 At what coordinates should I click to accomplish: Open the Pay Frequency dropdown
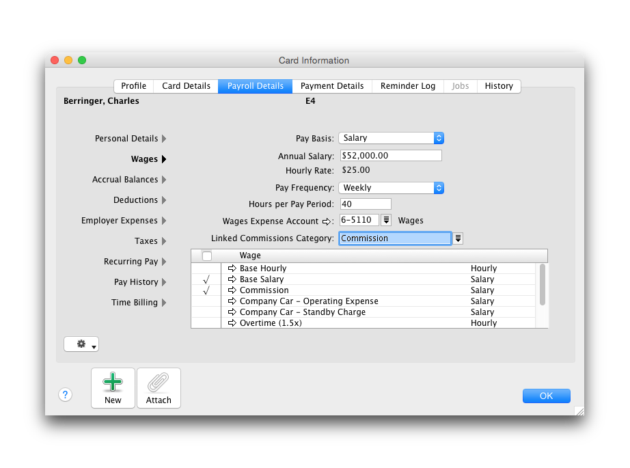tap(392, 188)
